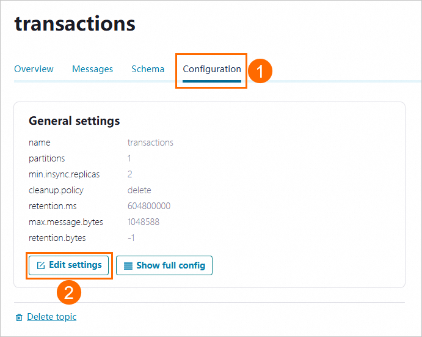
Task: Click the transactions page title
Action: 75,24
